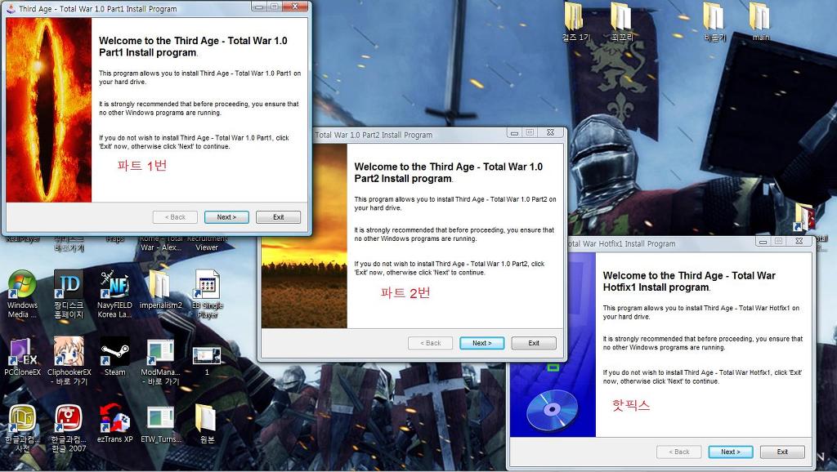Minimize the Part2 installer window
This screenshot has width=837, height=472.
click(x=514, y=133)
